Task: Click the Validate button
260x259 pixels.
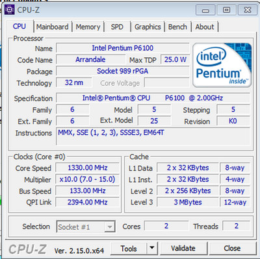Action: (x=183, y=249)
